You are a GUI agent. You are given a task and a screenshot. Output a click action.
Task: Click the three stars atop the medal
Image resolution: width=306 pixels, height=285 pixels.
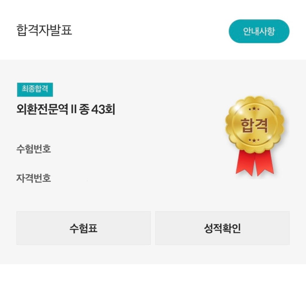pyautogui.click(x=254, y=109)
